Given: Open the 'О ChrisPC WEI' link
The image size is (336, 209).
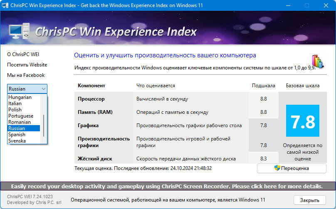Looking at the screenshot, I should tap(23, 54).
